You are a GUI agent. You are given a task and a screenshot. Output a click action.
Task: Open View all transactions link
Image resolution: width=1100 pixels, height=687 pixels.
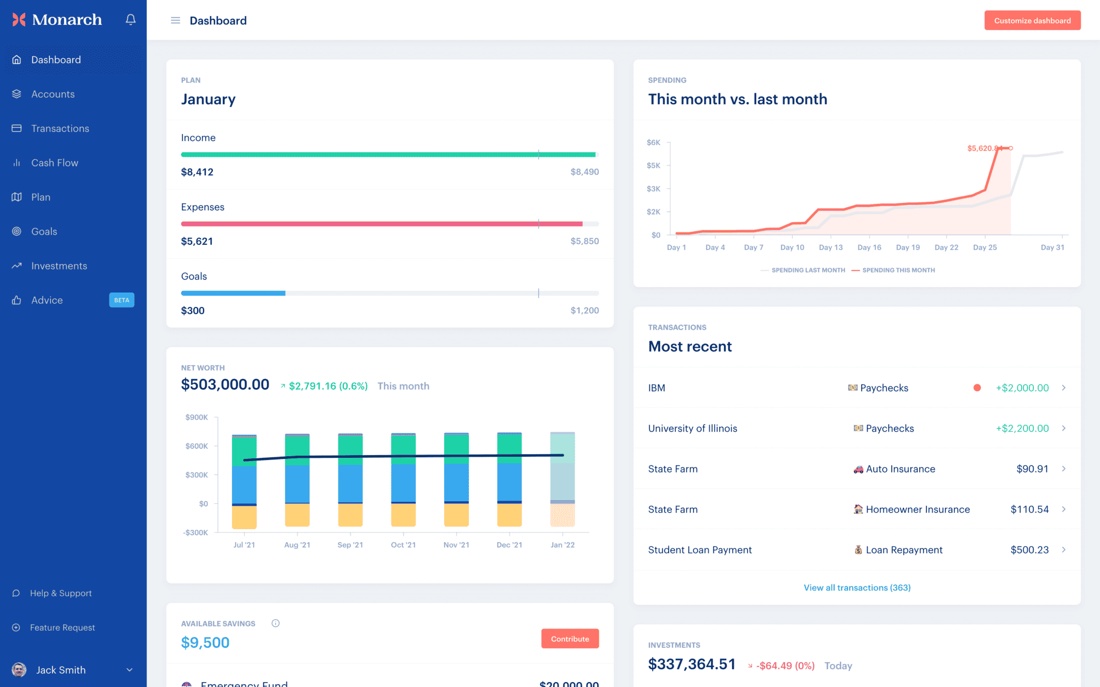pos(857,587)
